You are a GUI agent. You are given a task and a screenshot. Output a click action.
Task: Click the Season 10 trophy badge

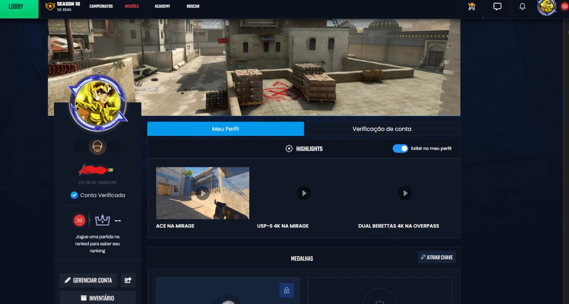[x=50, y=6]
